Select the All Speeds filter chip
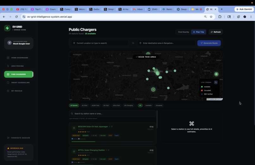Viewport: 255px width, 165px height. (74, 105)
